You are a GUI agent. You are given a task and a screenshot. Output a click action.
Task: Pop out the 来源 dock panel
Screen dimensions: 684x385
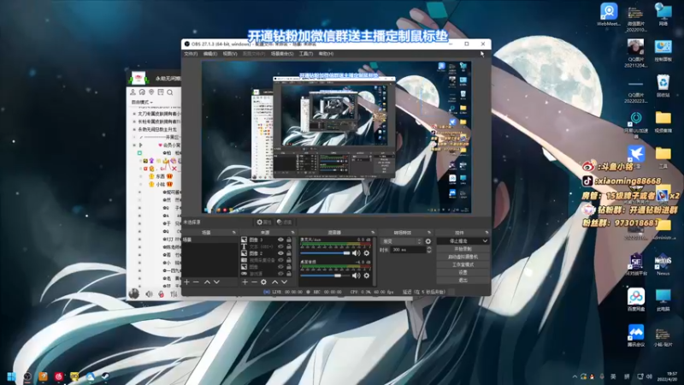pyautogui.click(x=292, y=233)
